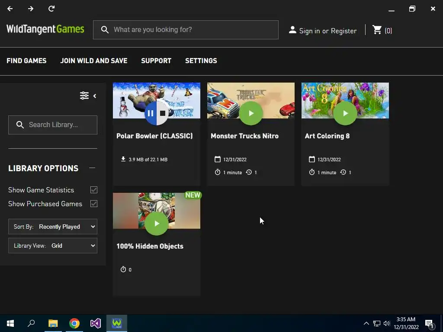The width and height of the screenshot is (443, 332).
Task: Open Google Chrome from taskbar
Action: point(74,323)
